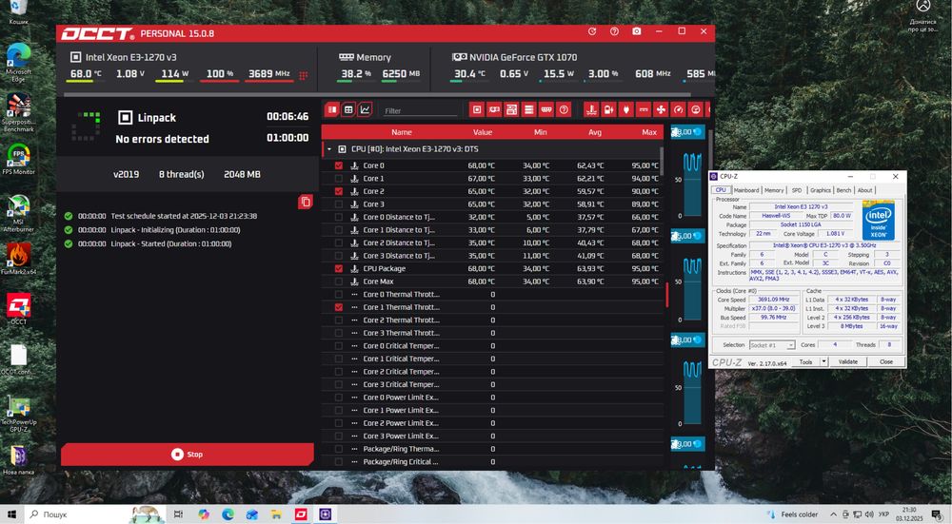Toggle the speedometer frequency sensor filter

(678, 109)
